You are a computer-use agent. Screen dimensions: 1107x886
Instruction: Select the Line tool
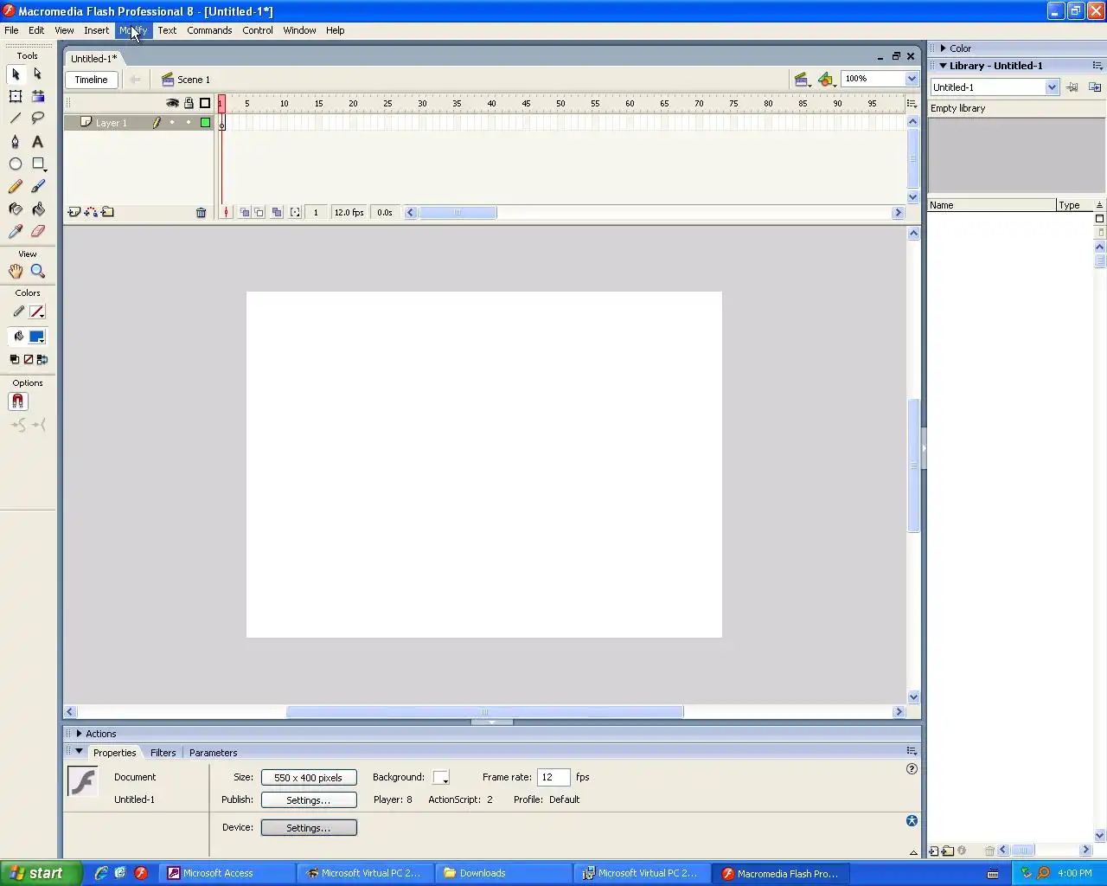(16, 119)
